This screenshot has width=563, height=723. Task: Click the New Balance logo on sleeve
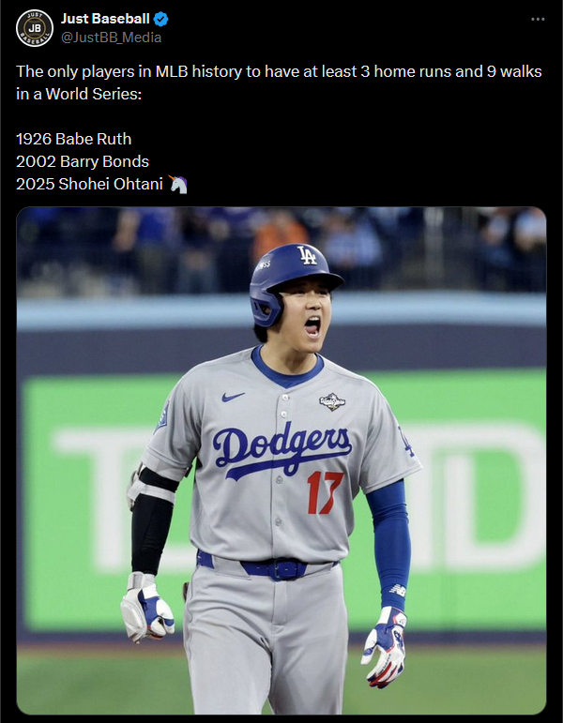tap(398, 590)
